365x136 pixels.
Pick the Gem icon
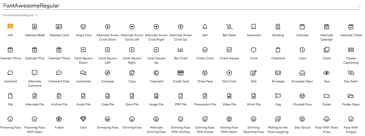(83, 119)
